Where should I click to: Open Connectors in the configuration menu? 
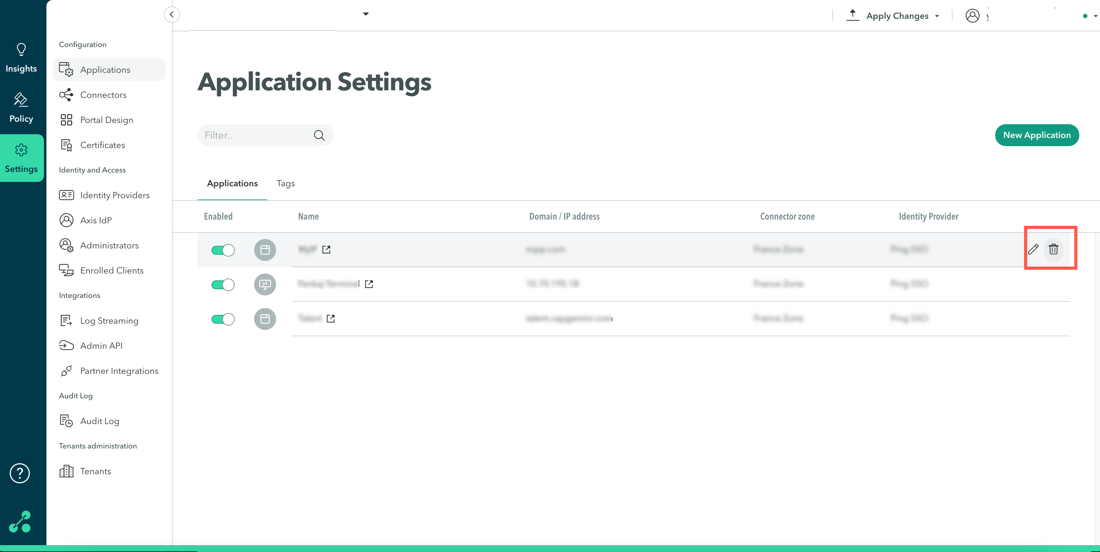coord(103,95)
